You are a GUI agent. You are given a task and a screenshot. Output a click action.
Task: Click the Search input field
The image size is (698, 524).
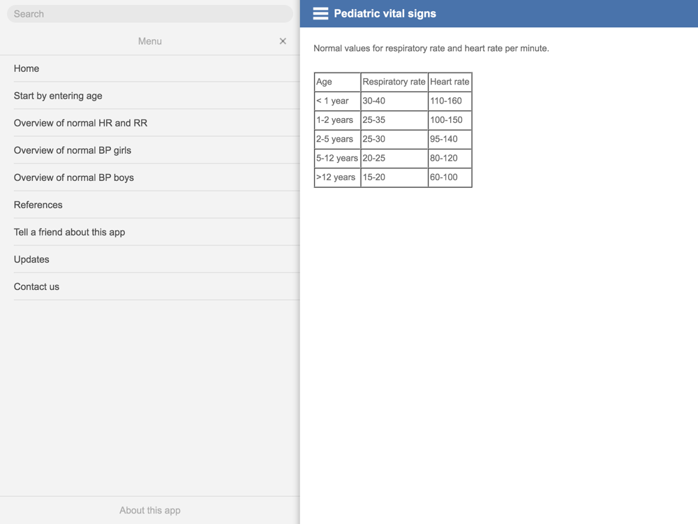tap(150, 14)
